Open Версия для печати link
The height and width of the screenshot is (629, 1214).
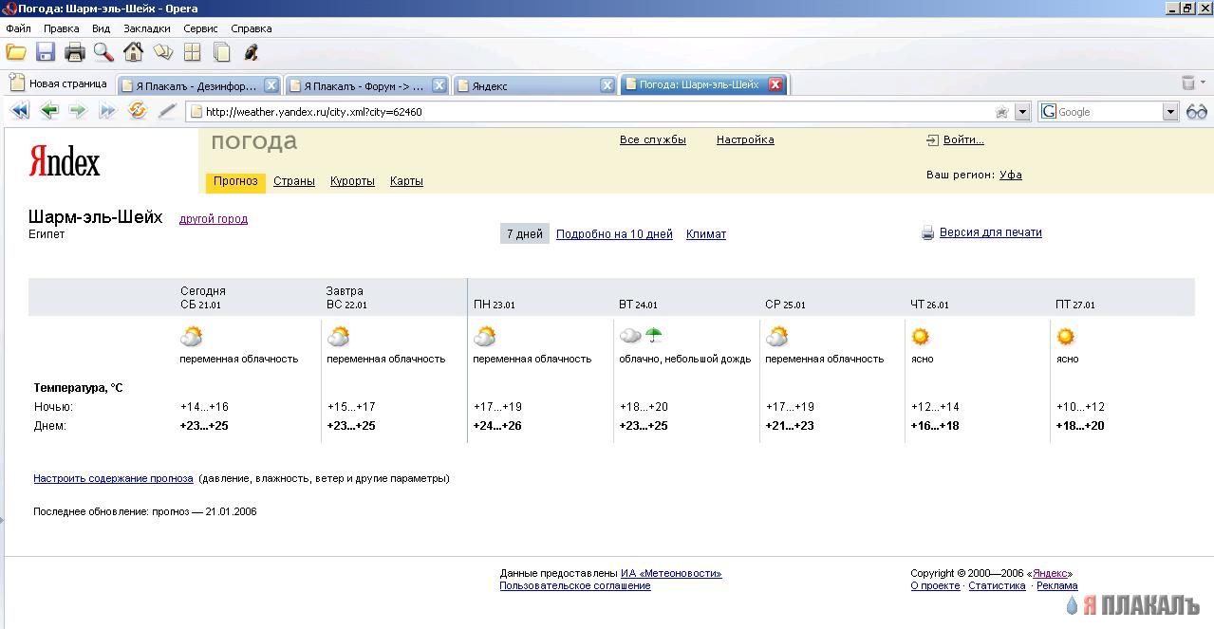coord(991,232)
